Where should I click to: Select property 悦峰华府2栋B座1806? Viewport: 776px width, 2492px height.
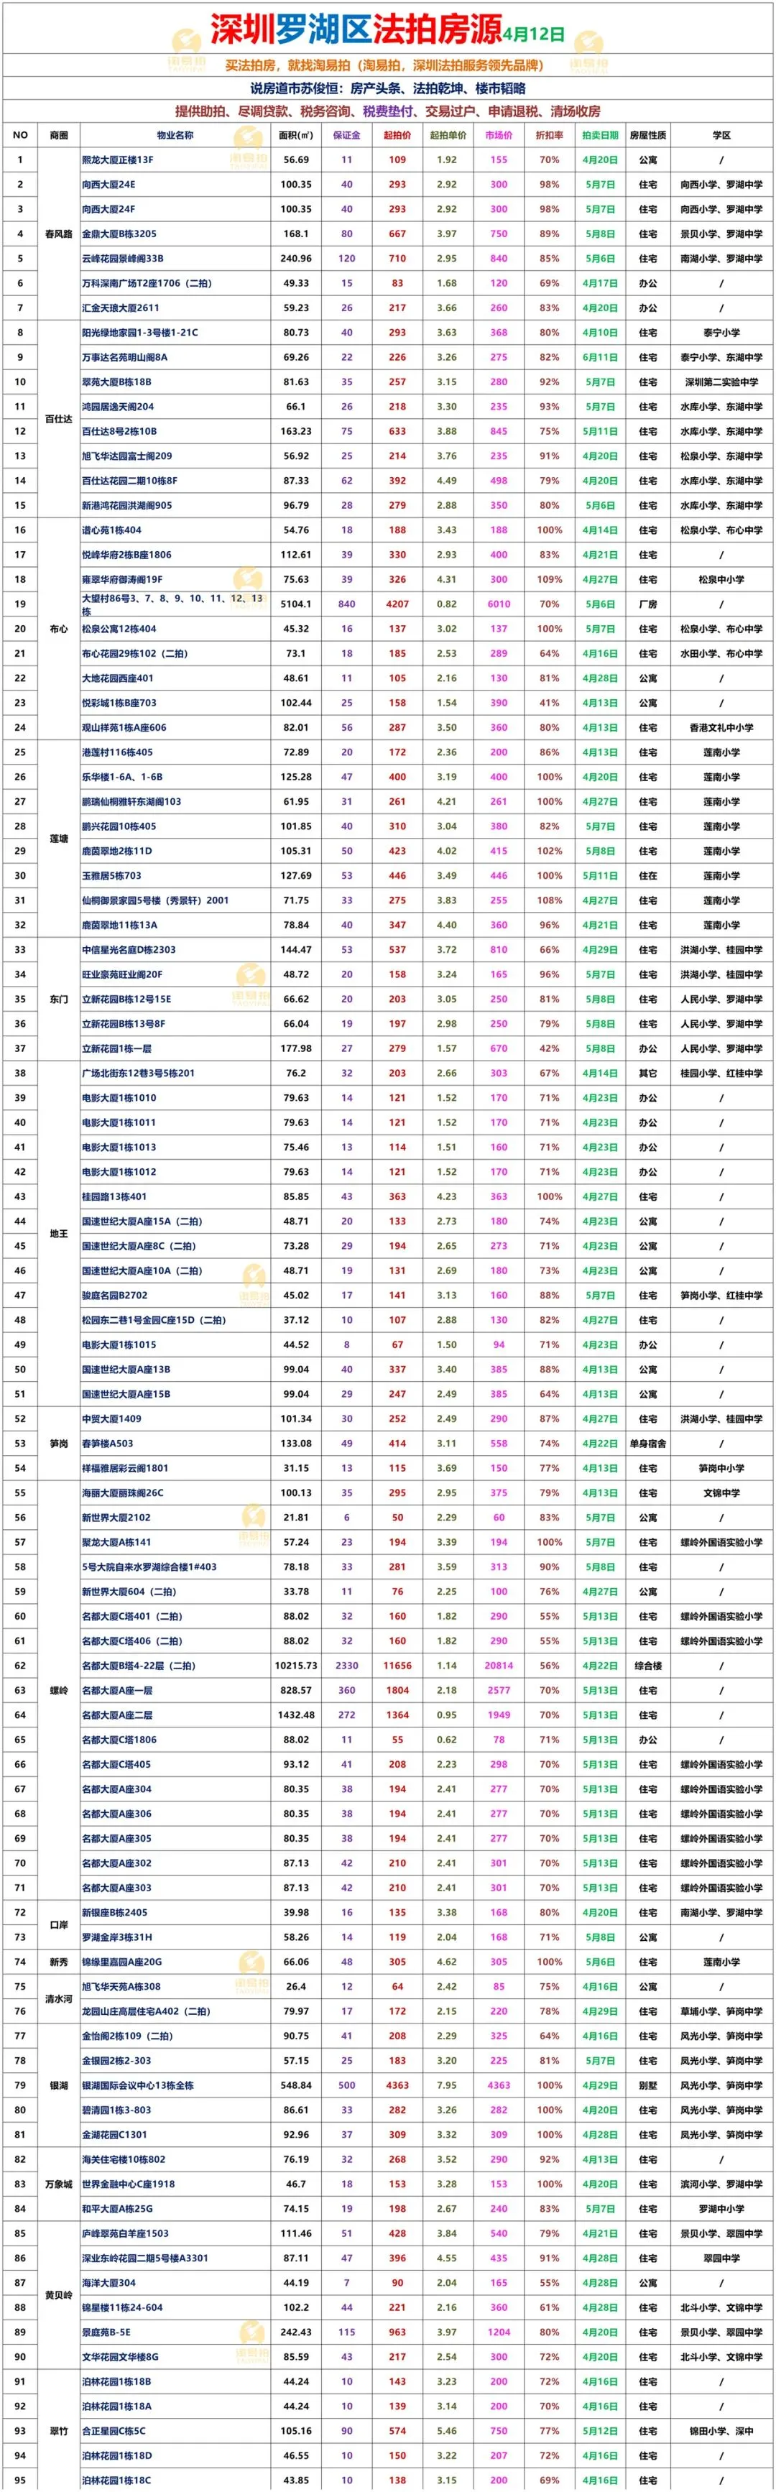click(x=126, y=554)
